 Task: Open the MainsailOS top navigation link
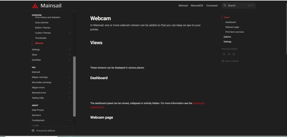point(197,5)
